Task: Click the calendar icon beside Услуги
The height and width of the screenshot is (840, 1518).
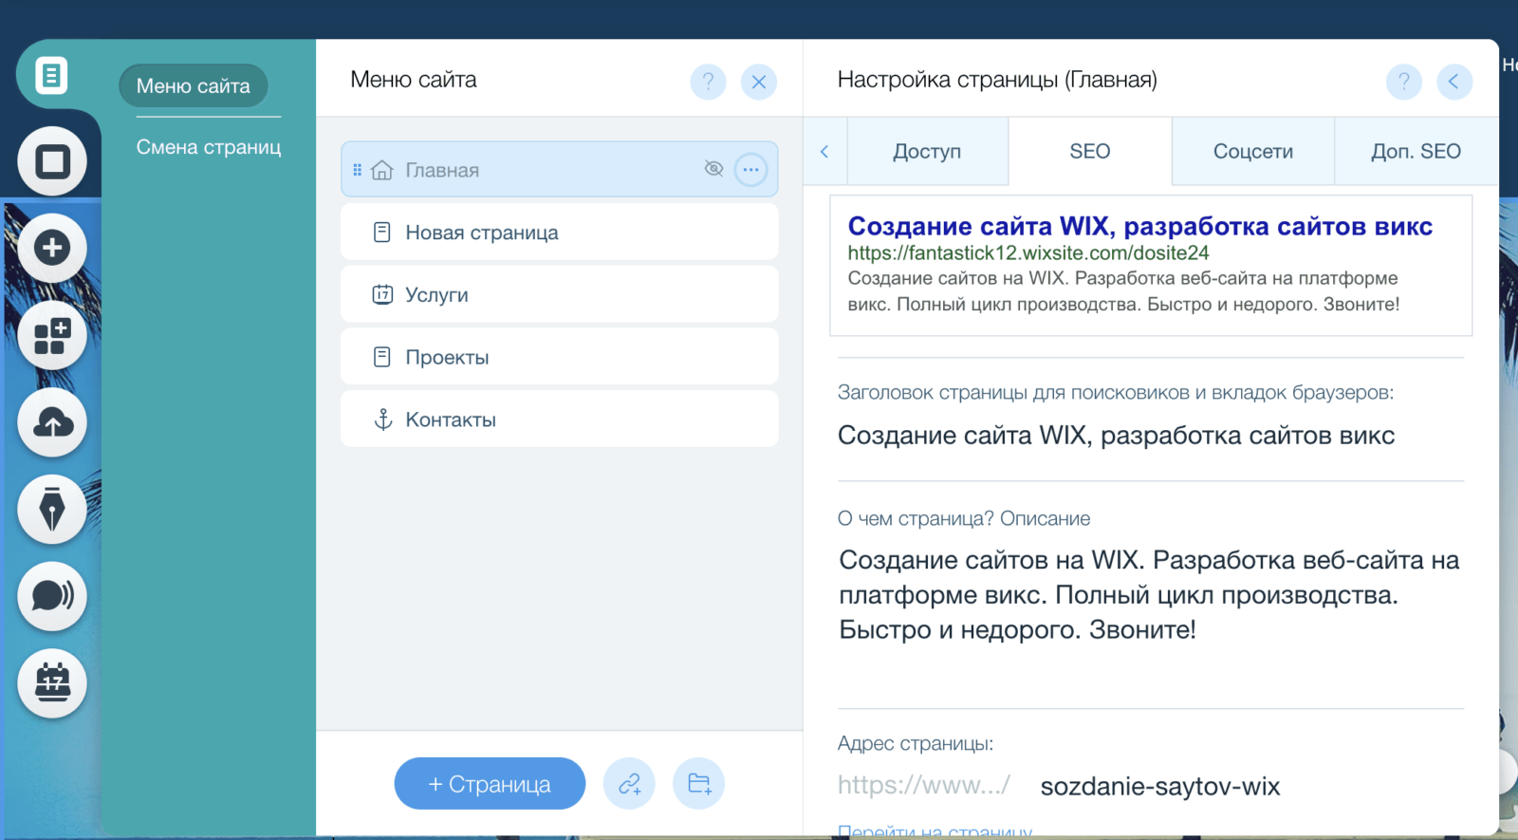Action: [382, 294]
